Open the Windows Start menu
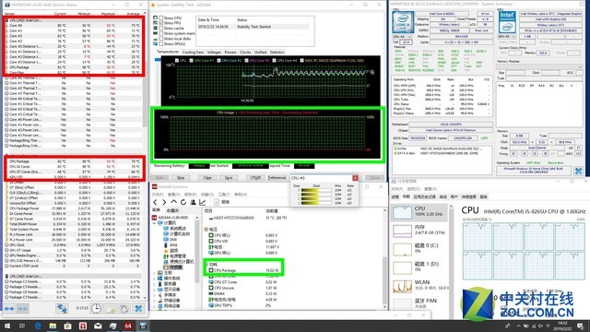Viewport: 590px width, 332px height. tap(7, 326)
